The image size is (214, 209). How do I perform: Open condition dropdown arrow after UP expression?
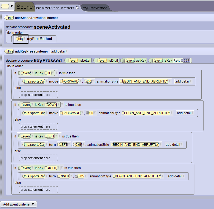pyautogui.click(x=56, y=73)
